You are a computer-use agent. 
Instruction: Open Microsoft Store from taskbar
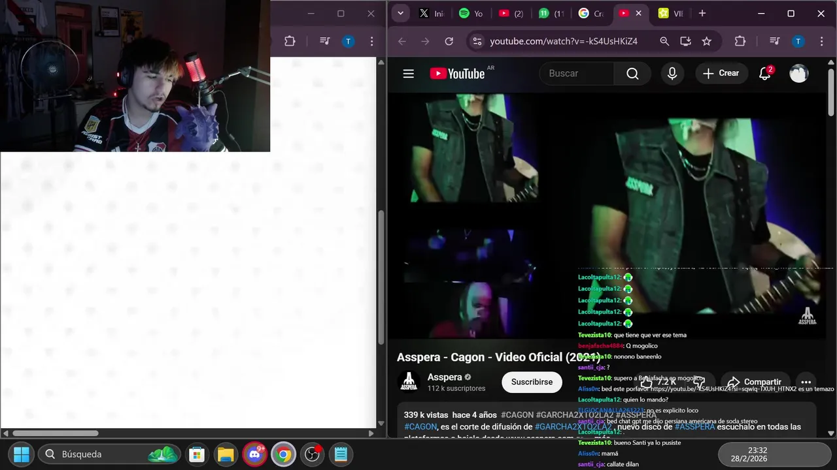point(197,454)
